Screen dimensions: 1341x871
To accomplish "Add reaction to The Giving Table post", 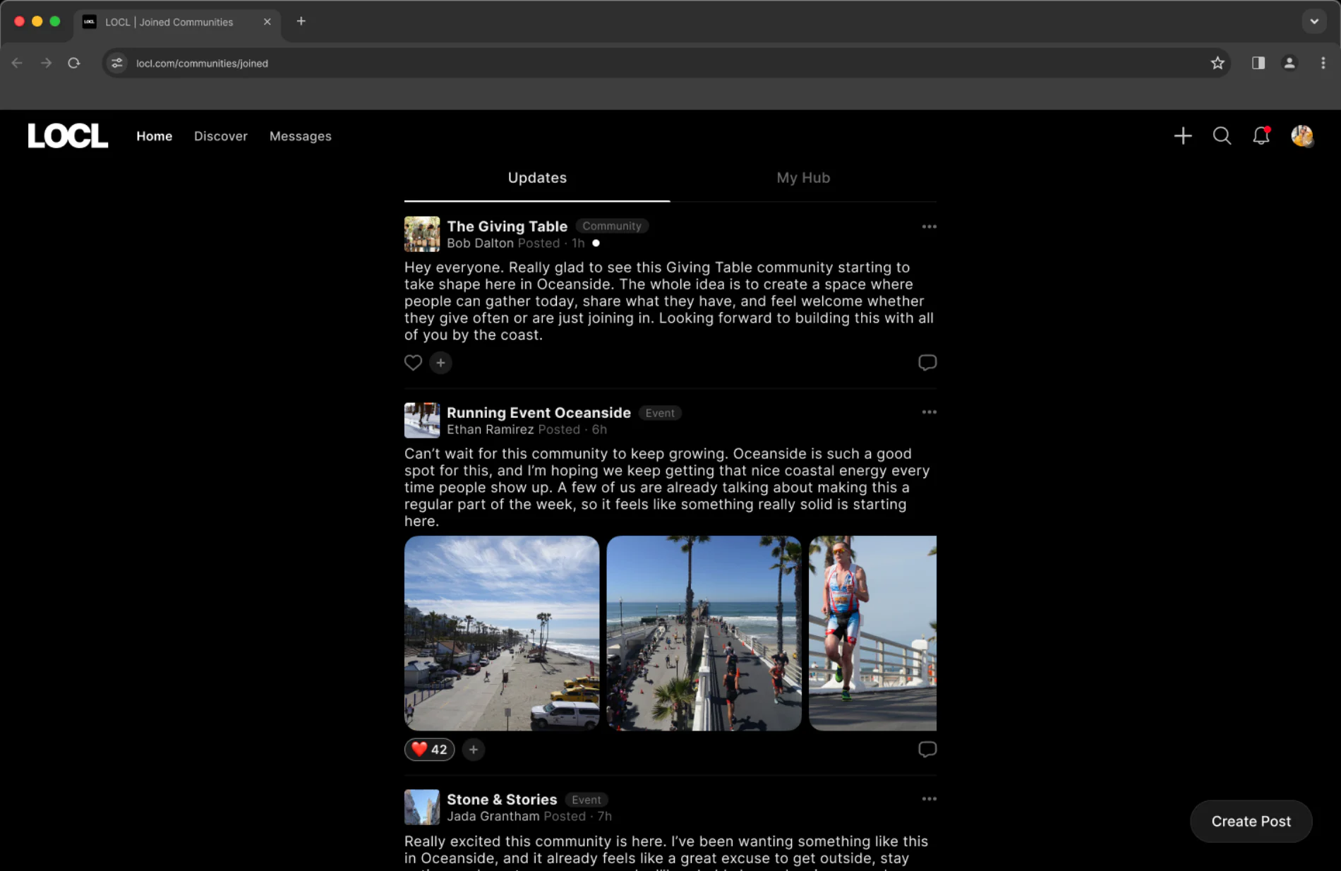I will (440, 362).
